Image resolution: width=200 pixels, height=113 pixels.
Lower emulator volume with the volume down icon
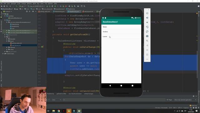(147, 22)
